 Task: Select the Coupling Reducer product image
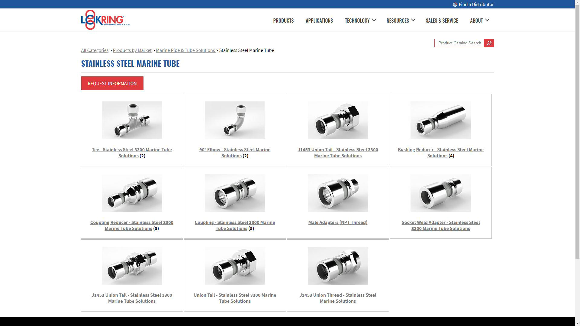pos(132,193)
